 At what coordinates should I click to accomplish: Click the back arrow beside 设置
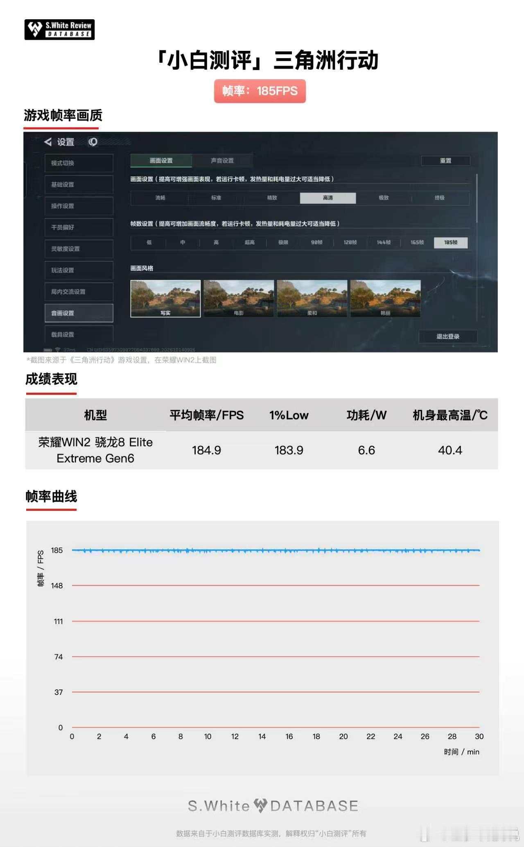coord(48,142)
